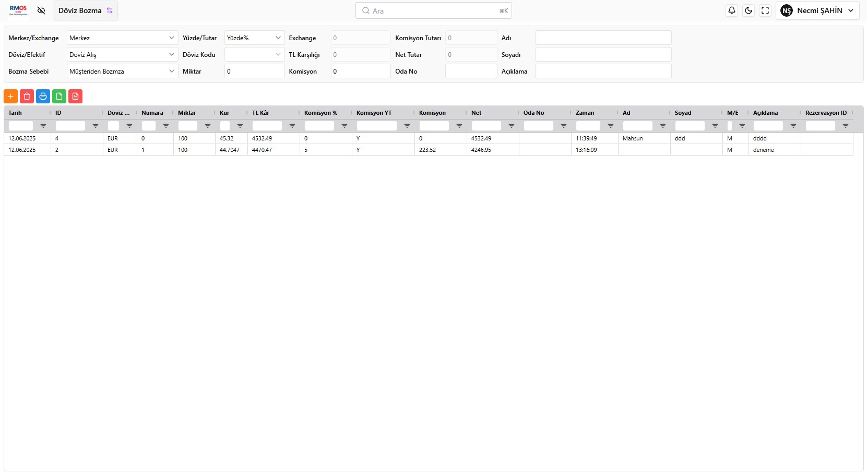The height and width of the screenshot is (475, 867).
Task: Click the filter icon in the Tarih column
Action: [43, 126]
